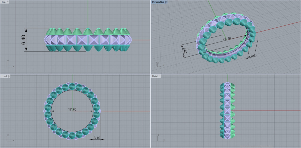Screen dimensions: 301x148
Task: Expand the Perspective viewport menu arrow
Action: tap(166, 2)
